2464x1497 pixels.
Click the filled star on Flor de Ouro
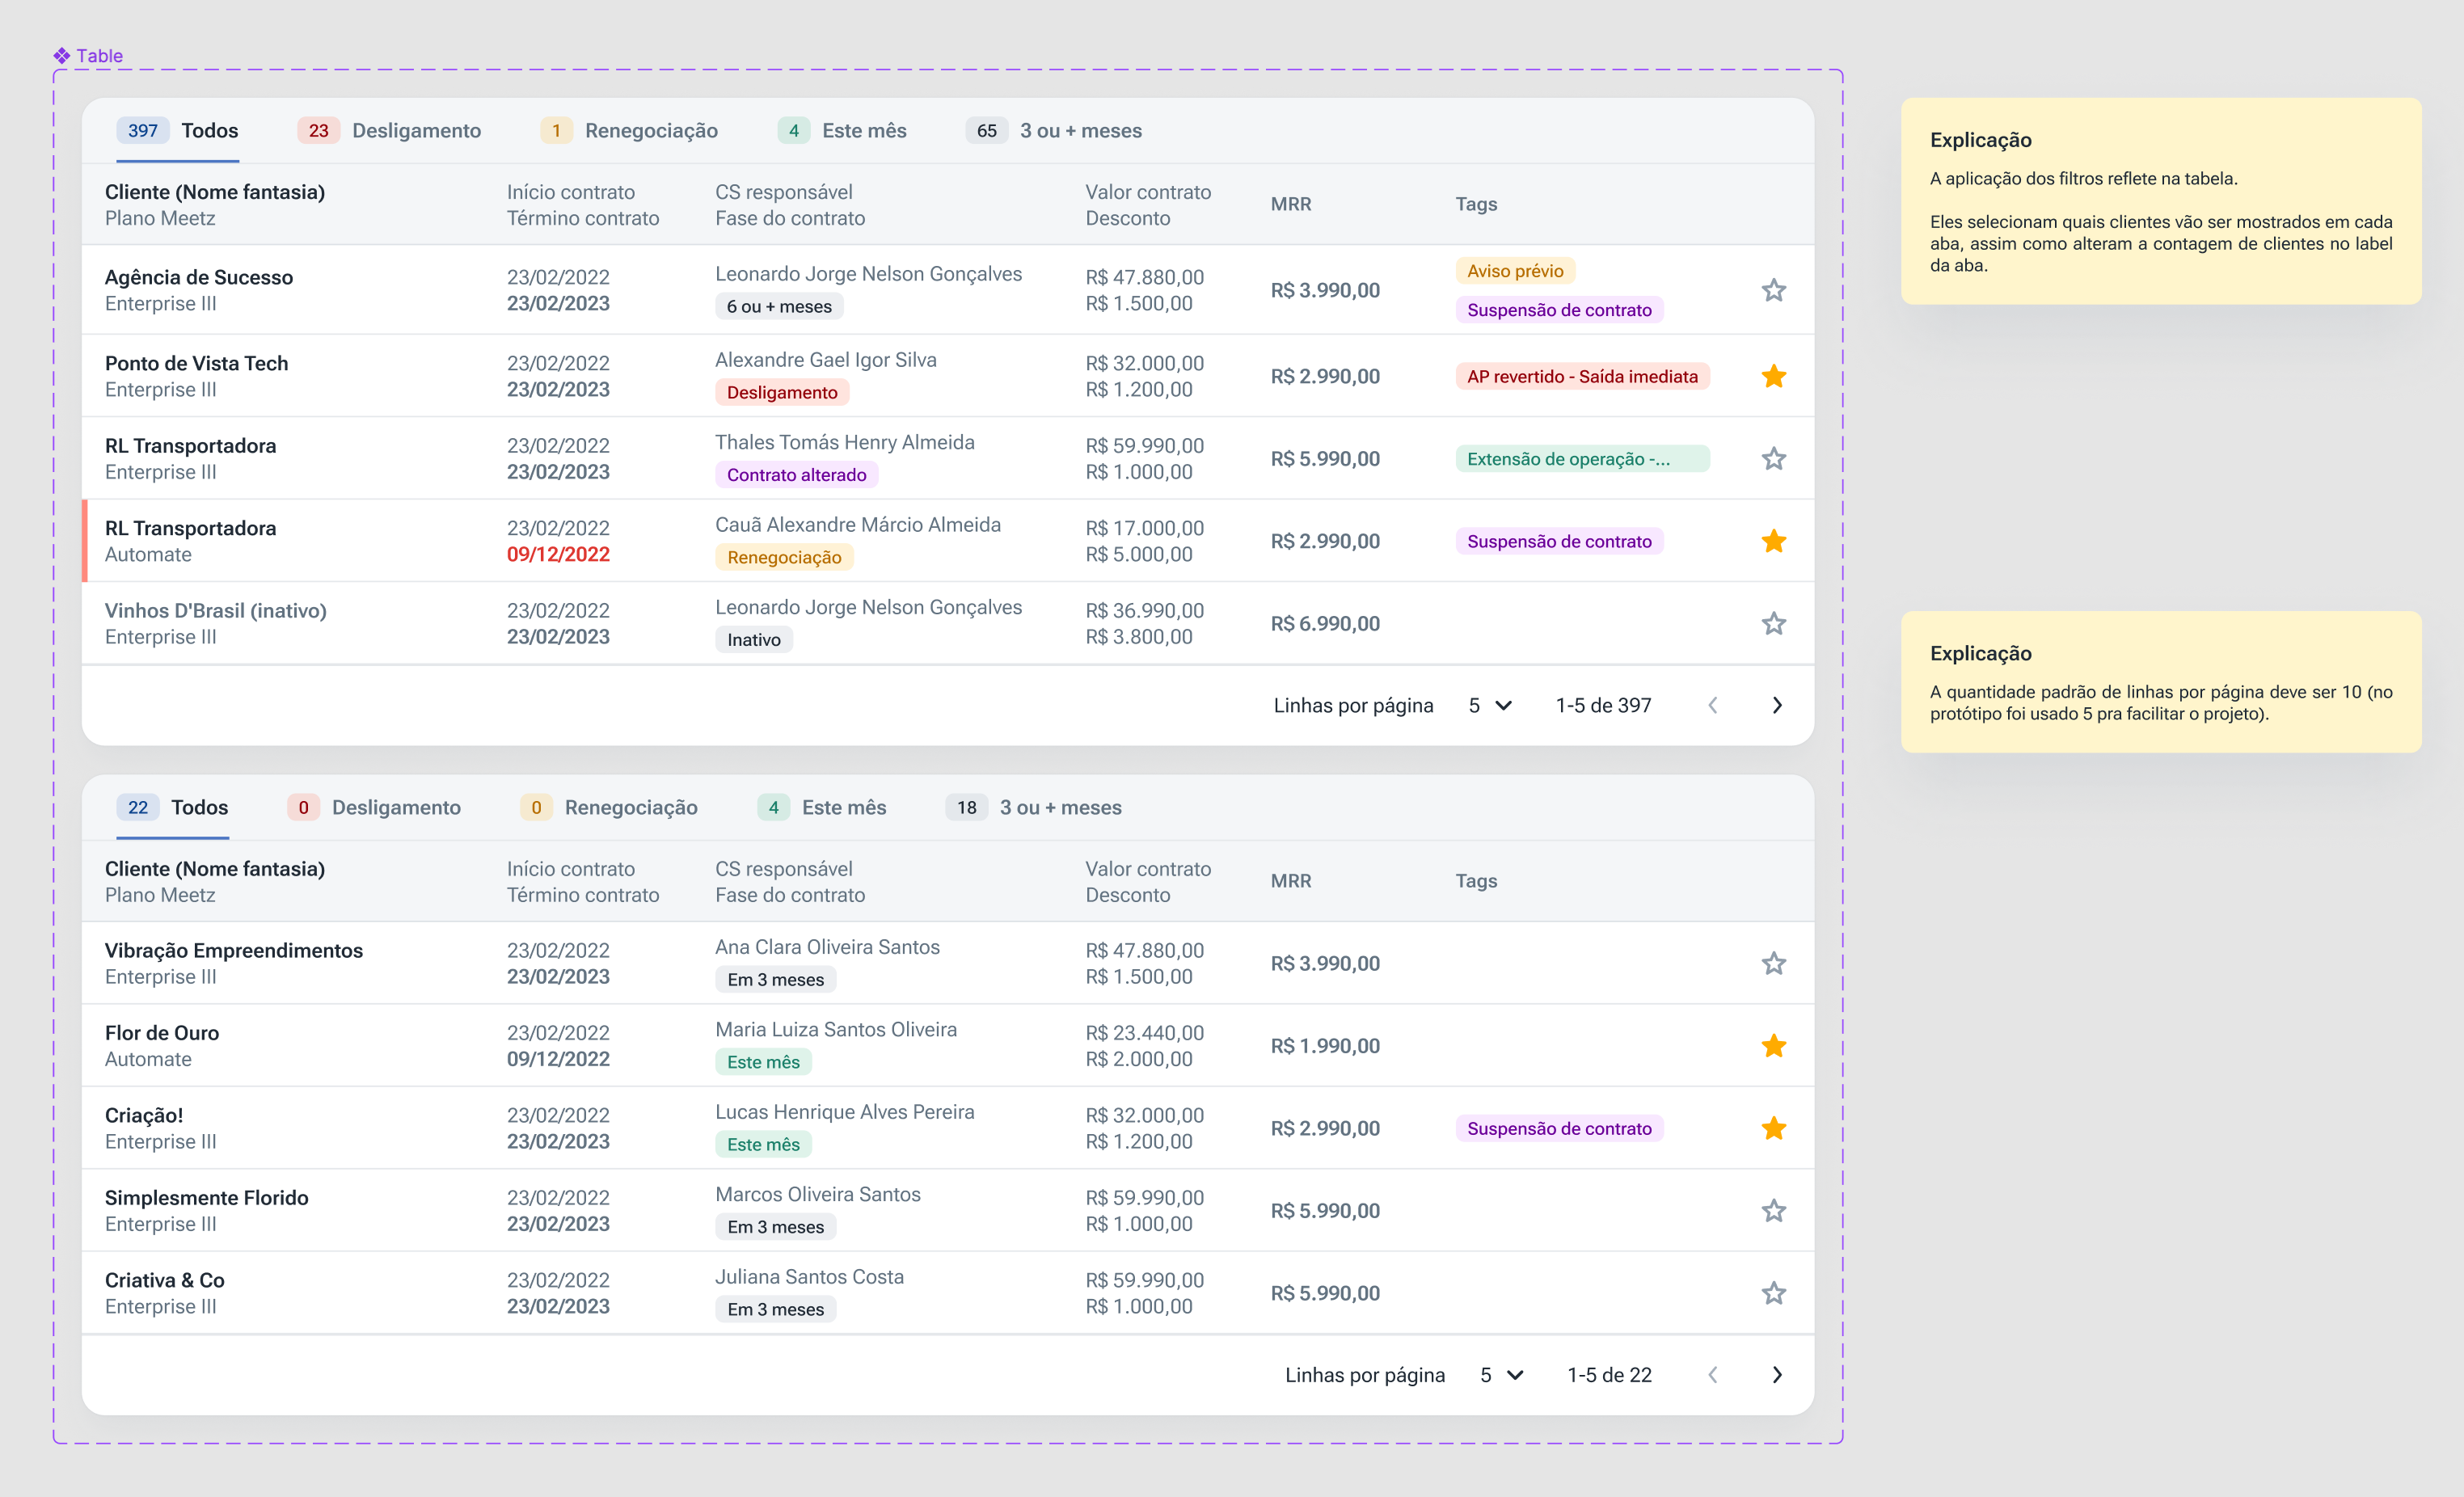1773,1046
